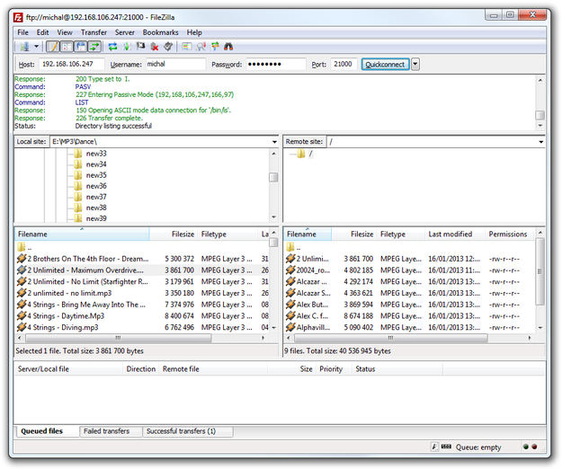Open the Server menu
This screenshot has width=562, height=469.
click(124, 32)
